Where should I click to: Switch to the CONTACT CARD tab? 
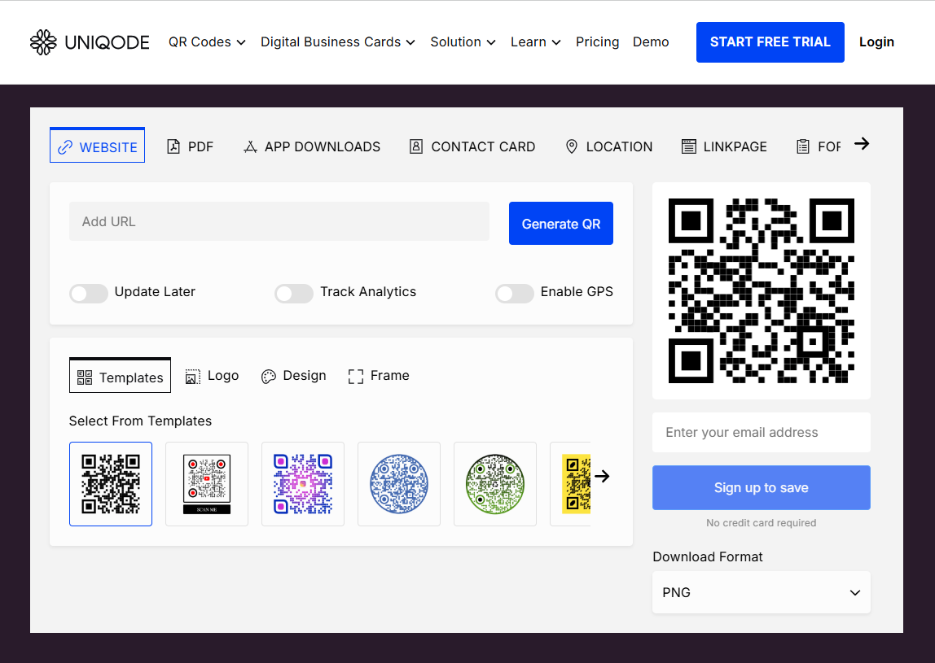472,146
